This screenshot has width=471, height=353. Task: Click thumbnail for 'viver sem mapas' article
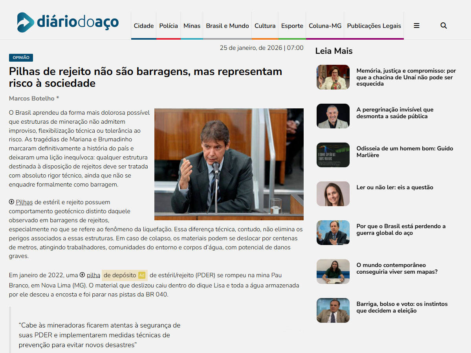(333, 271)
